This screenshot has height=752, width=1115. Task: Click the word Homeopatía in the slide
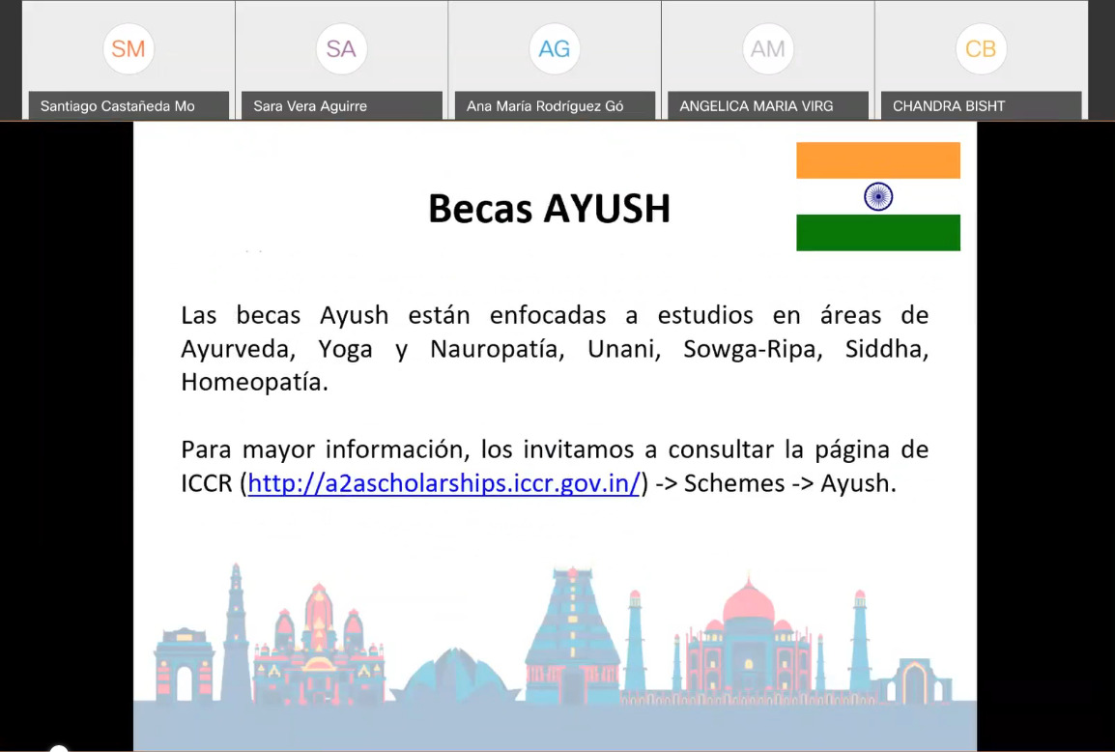pos(254,382)
